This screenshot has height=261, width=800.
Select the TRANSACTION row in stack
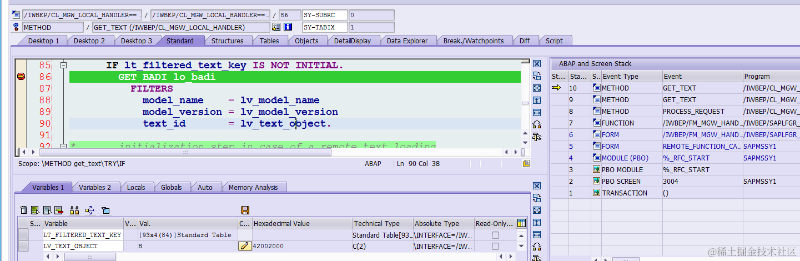click(675, 193)
